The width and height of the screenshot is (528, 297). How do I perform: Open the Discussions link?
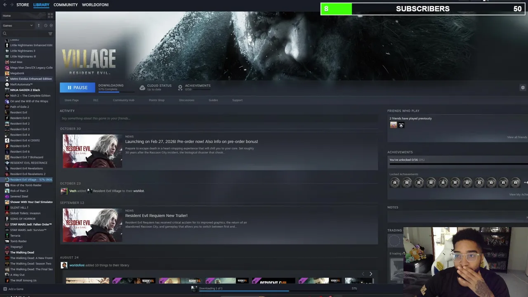(x=186, y=100)
